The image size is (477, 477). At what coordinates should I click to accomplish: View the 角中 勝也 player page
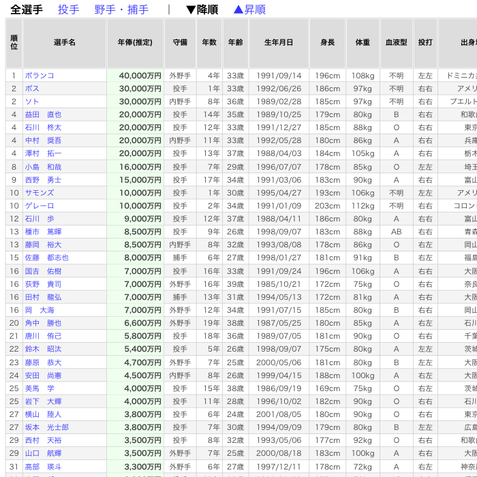(43, 324)
